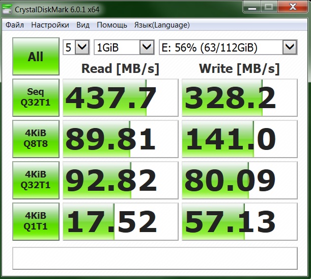
Task: Click the CrystalDiskMark app icon in title bar
Action: point(7,9)
